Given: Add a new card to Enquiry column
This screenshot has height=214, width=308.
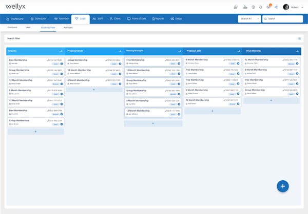Looking at the screenshot, I should pos(36,132).
